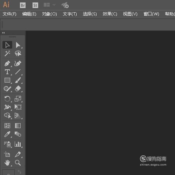Open Adobe Bridge via Br icon

tap(23, 5)
